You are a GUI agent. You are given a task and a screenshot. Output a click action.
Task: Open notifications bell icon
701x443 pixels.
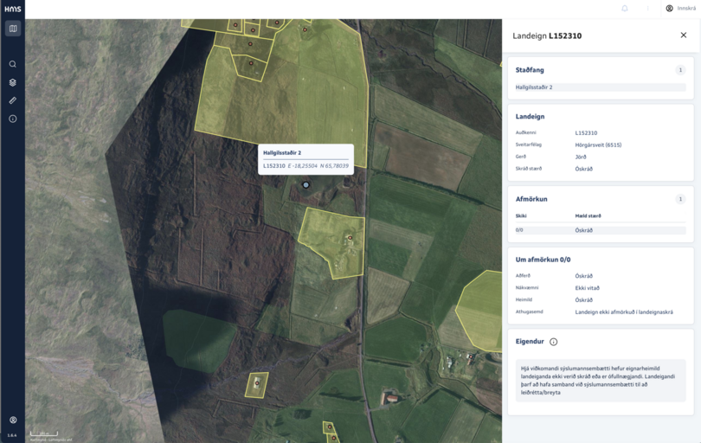click(625, 9)
